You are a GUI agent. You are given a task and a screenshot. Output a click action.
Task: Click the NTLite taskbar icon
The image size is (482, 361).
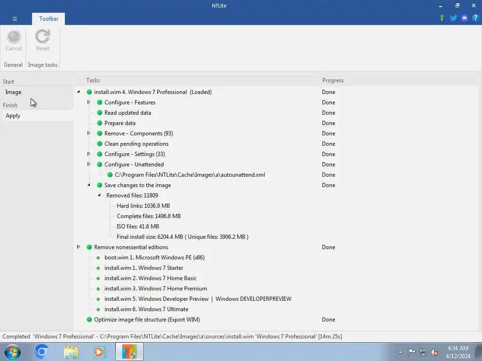point(129,352)
